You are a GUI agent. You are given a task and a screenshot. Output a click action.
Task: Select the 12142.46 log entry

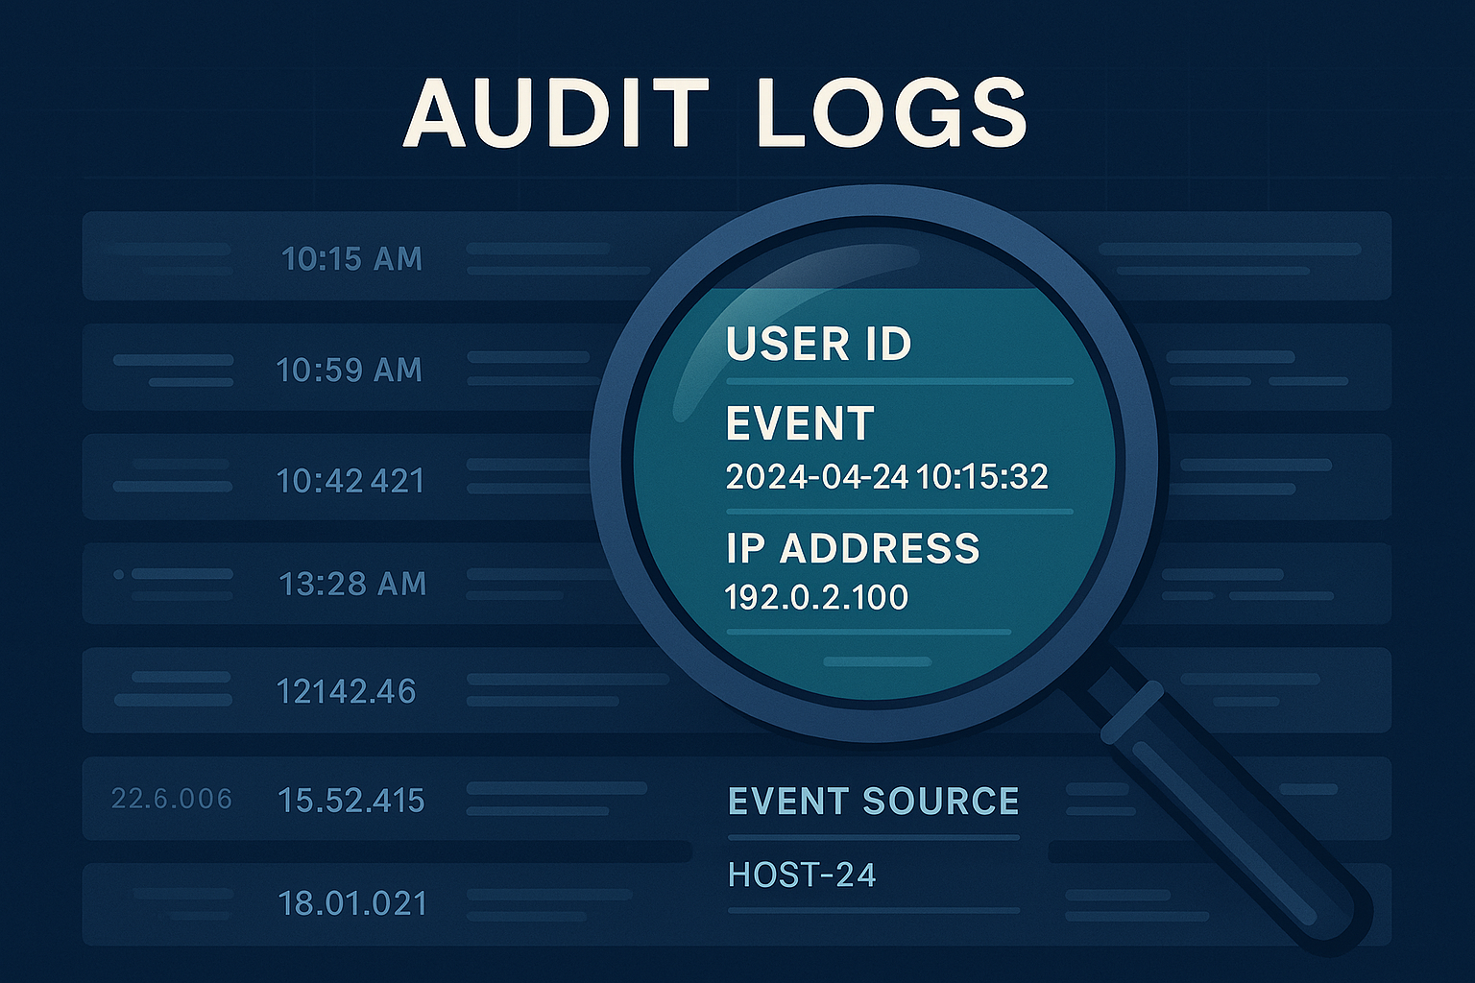click(x=346, y=691)
